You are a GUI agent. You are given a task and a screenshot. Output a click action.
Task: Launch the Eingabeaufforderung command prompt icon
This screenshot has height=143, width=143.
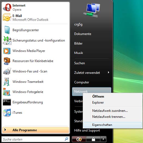click(x=7, y=102)
